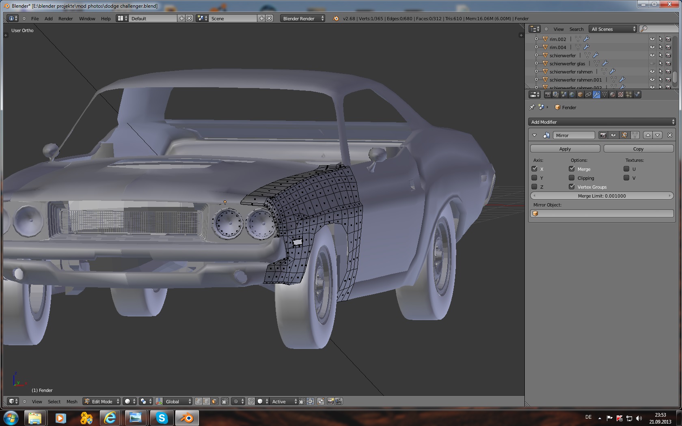This screenshot has width=682, height=426.
Task: Click the Copy modifier button
Action: [639, 148]
